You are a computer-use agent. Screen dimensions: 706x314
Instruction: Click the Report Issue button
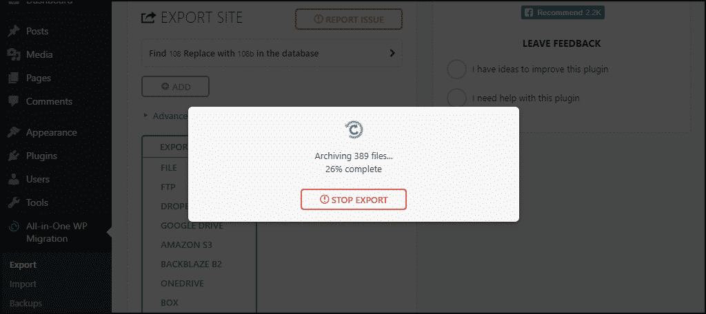[349, 19]
